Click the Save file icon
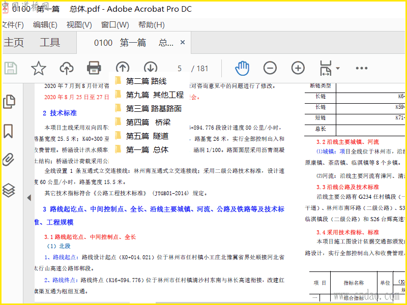This screenshot has width=407, height=305. click(11, 68)
